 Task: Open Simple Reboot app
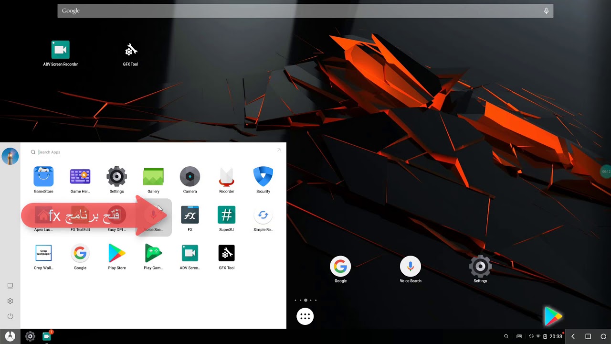263,218
